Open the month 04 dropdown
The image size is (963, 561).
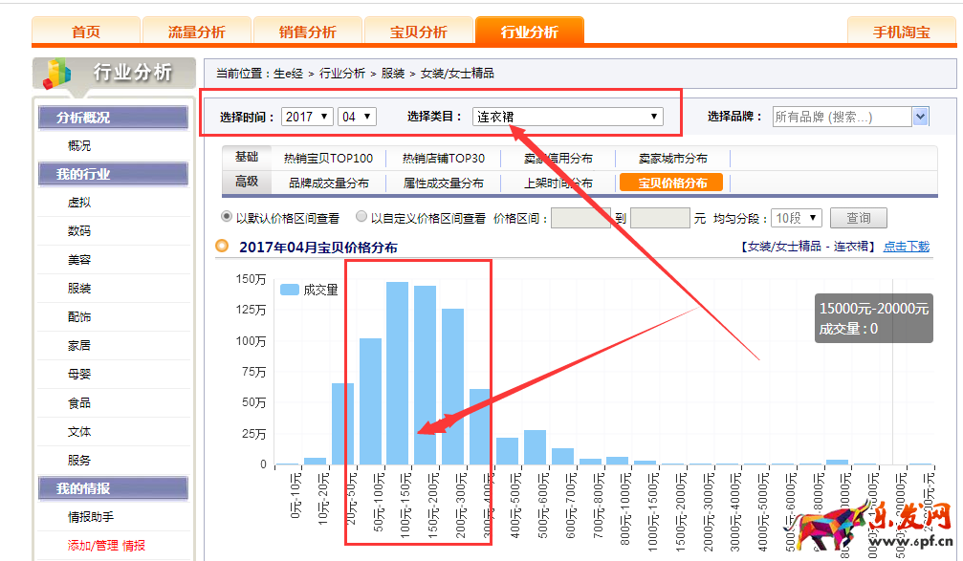[357, 117]
